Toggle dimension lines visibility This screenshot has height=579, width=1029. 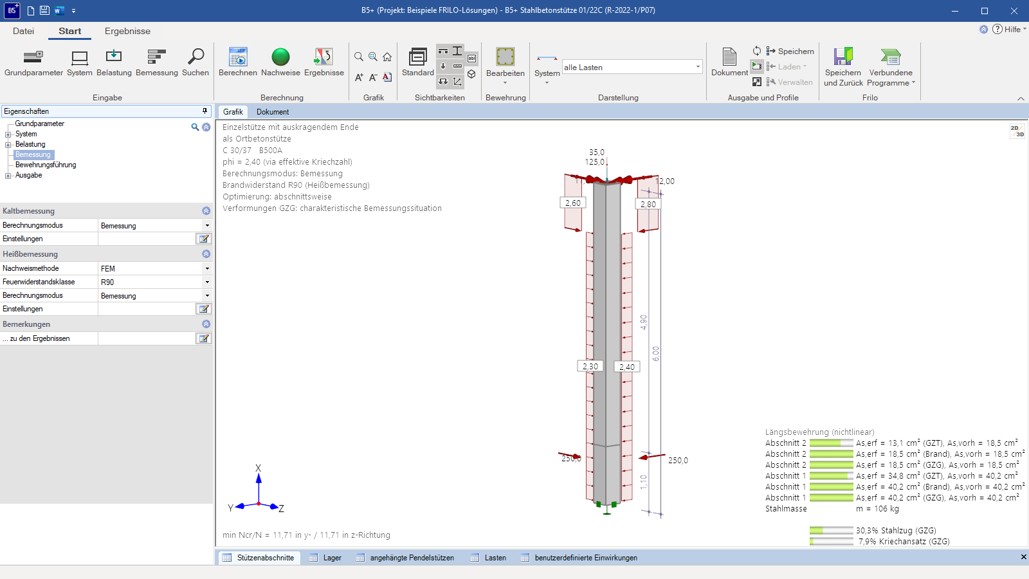point(457,81)
